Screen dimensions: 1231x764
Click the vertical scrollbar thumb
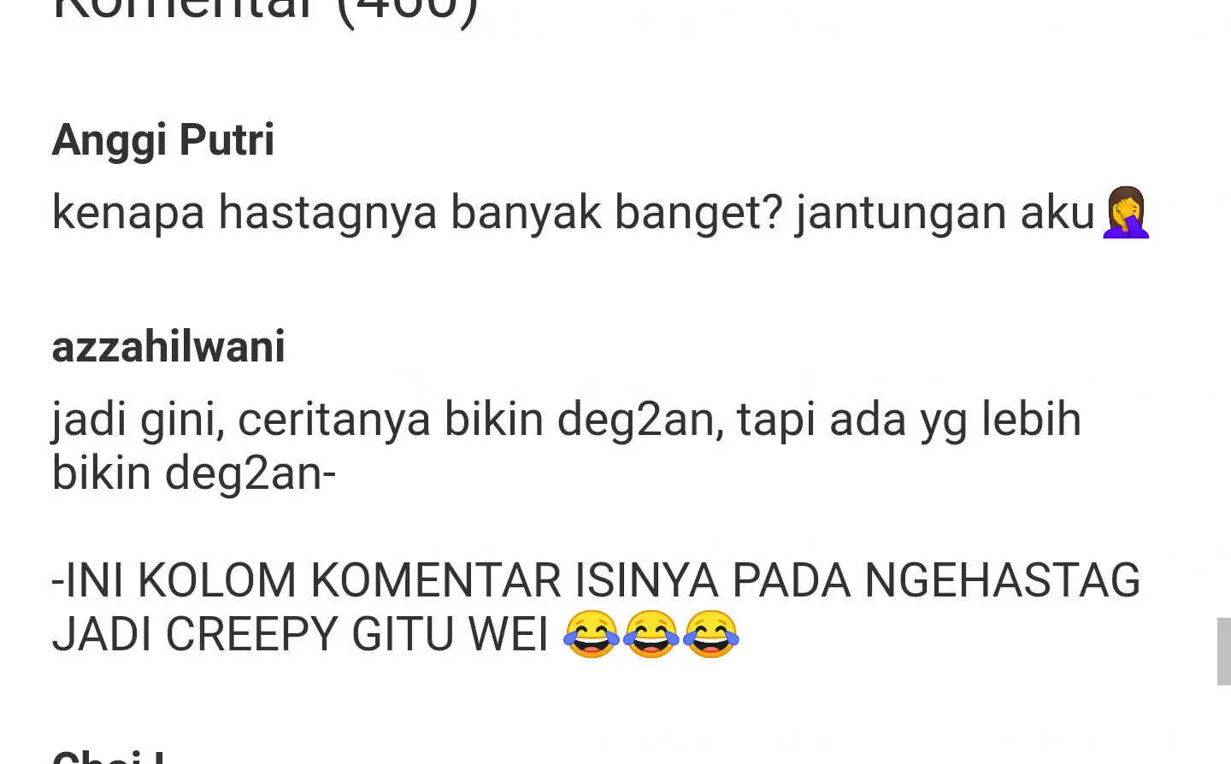click(1224, 651)
